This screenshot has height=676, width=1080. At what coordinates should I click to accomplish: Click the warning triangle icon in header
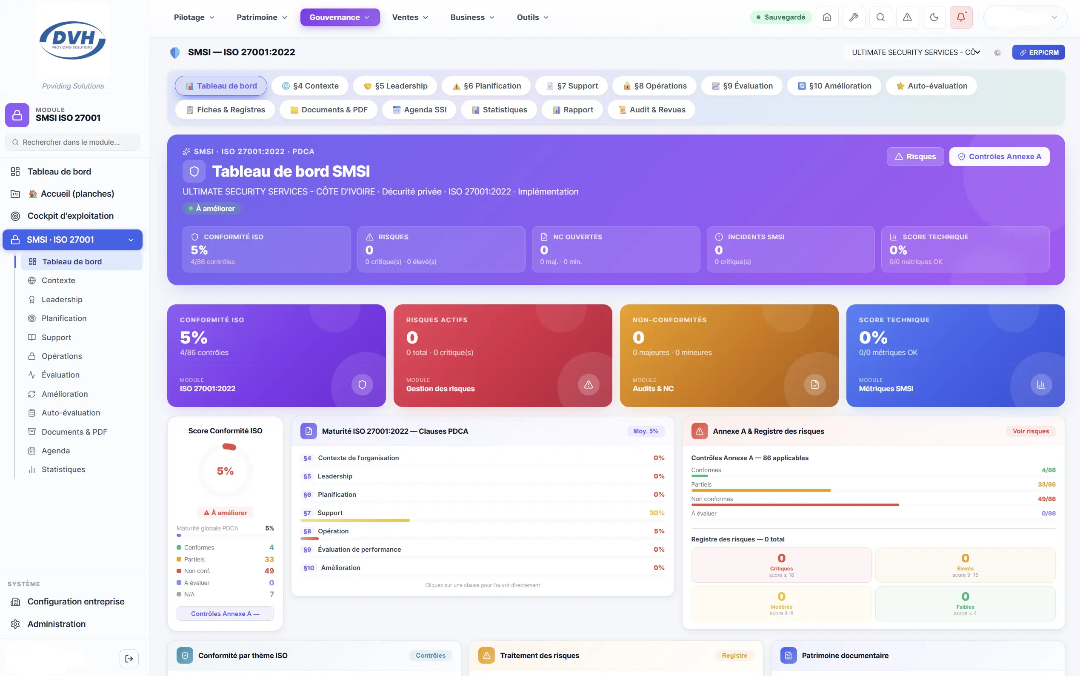pyautogui.click(x=907, y=17)
